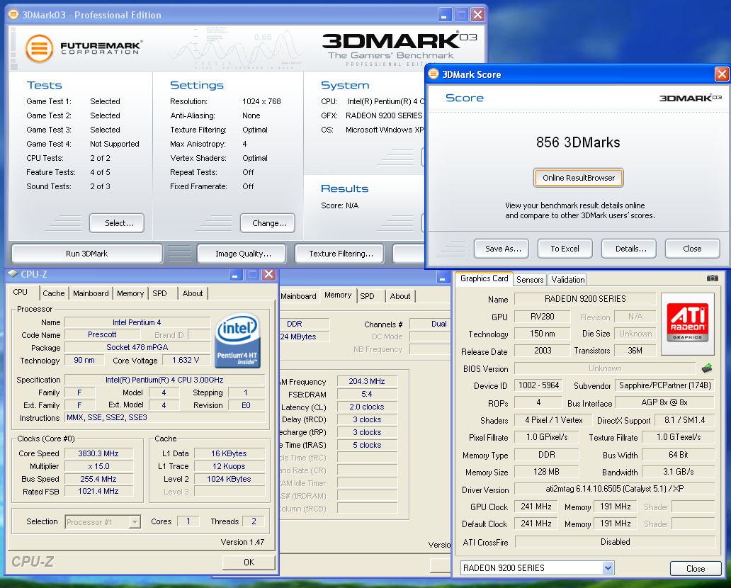Export the score with To Excel
The height and width of the screenshot is (588, 731).
click(x=565, y=249)
